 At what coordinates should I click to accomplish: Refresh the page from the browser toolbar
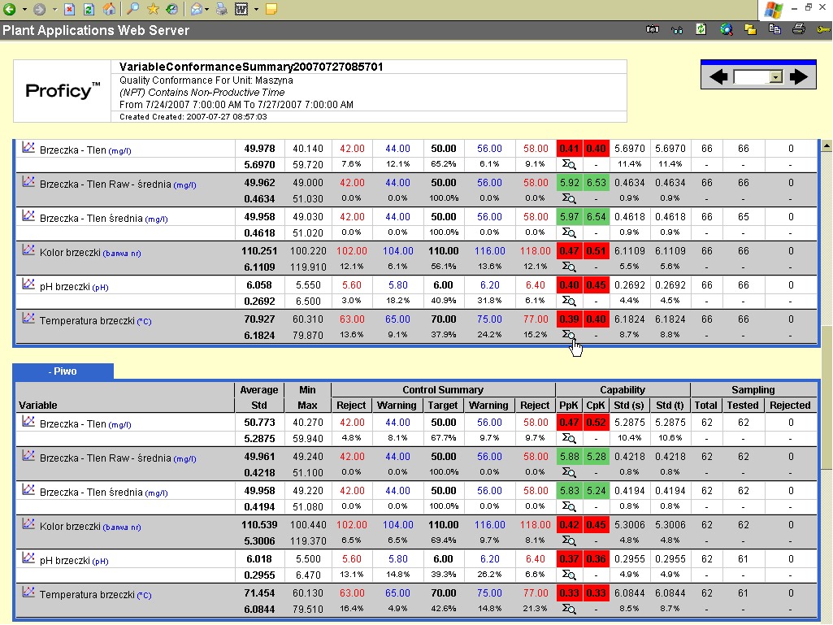[89, 9]
